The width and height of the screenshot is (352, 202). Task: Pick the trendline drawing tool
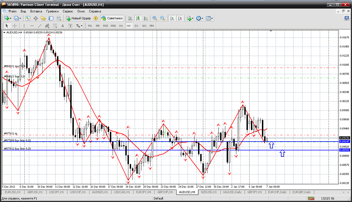tap(39, 26)
